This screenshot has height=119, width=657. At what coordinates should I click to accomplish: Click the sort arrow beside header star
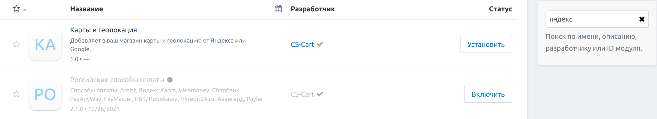[x=25, y=9]
